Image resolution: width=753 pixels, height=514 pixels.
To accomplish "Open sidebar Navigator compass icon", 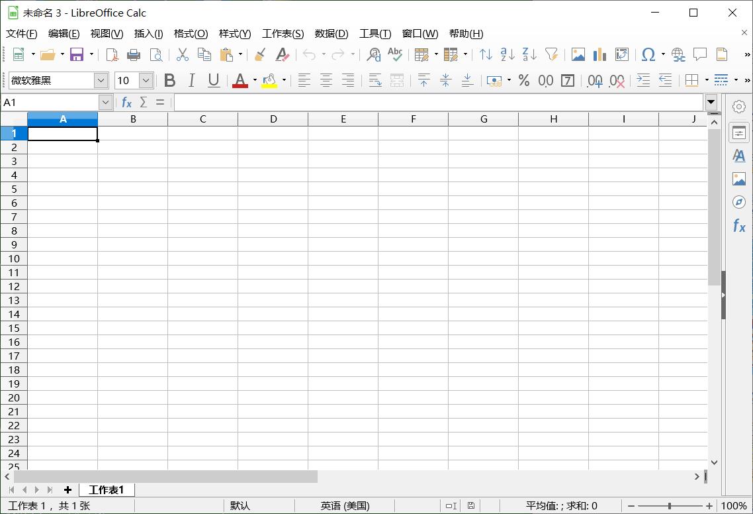I will 739,202.
